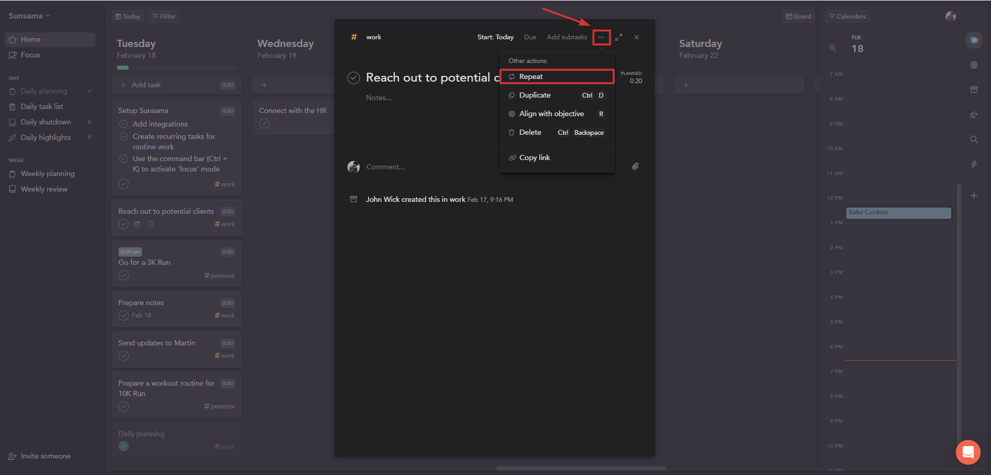The height and width of the screenshot is (475, 991).
Task: Check off Add integrations subtask
Action: (x=124, y=124)
